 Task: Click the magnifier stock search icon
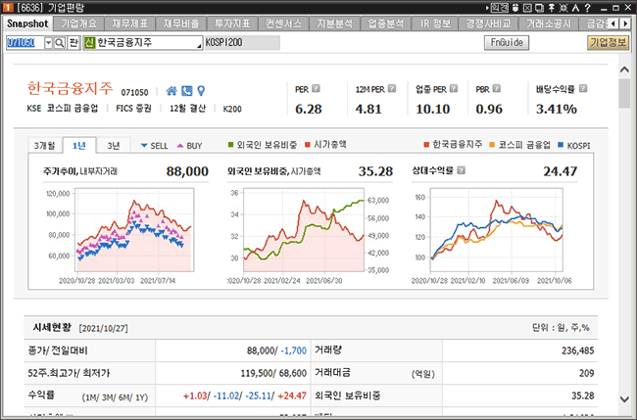[60, 43]
